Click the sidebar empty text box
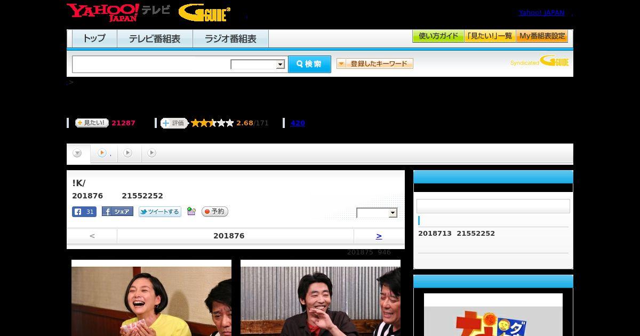This screenshot has width=640, height=336. (493, 206)
